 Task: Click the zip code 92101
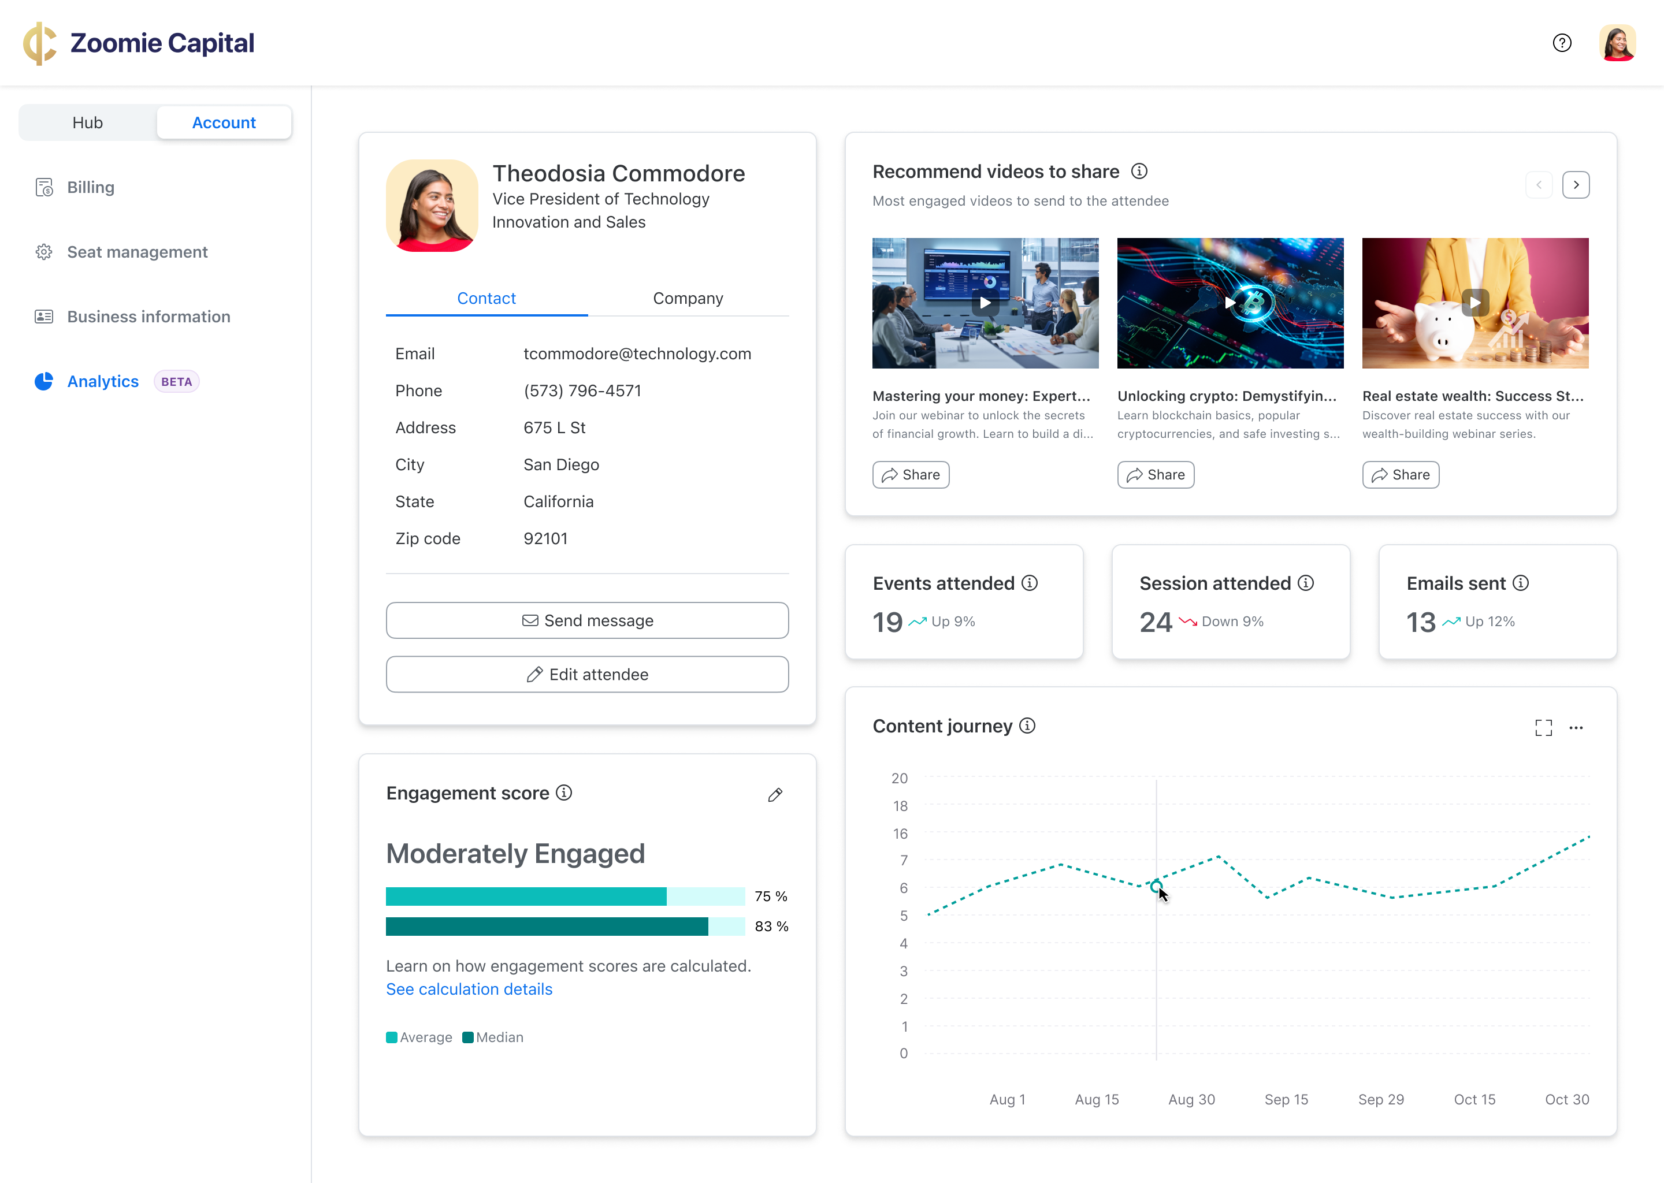point(545,538)
